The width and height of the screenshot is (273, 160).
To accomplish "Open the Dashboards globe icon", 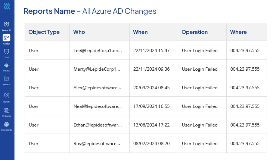I will (6, 124).
